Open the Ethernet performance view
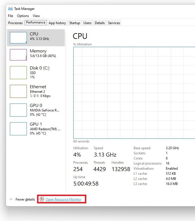Screen dimensions: 195x221 (x=36, y=91)
